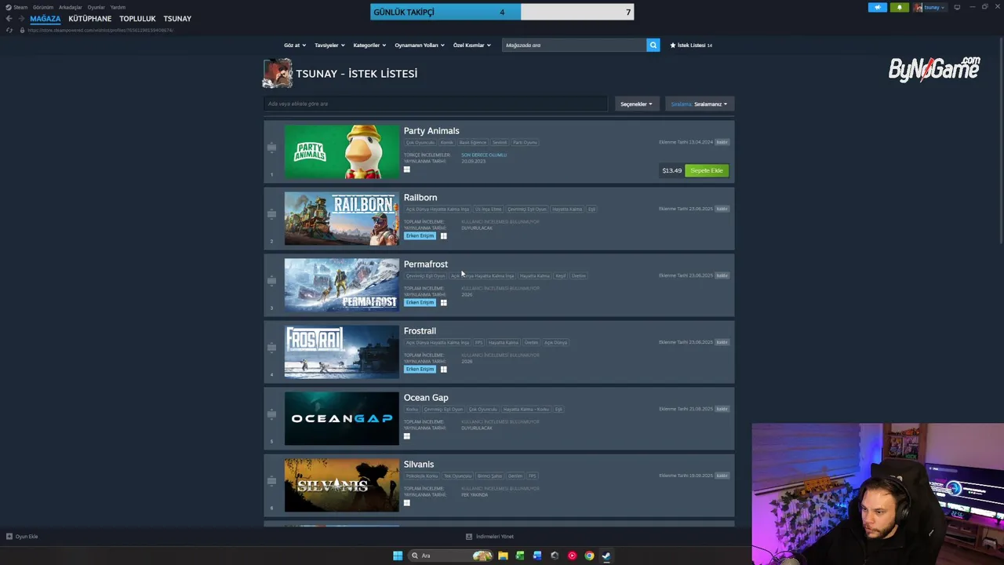Grab the drag handle of Permafrost

click(x=271, y=281)
